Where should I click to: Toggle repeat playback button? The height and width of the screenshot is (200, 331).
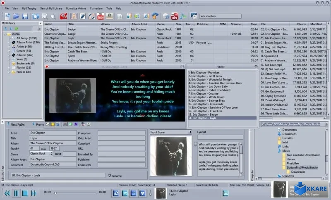tap(116, 193)
